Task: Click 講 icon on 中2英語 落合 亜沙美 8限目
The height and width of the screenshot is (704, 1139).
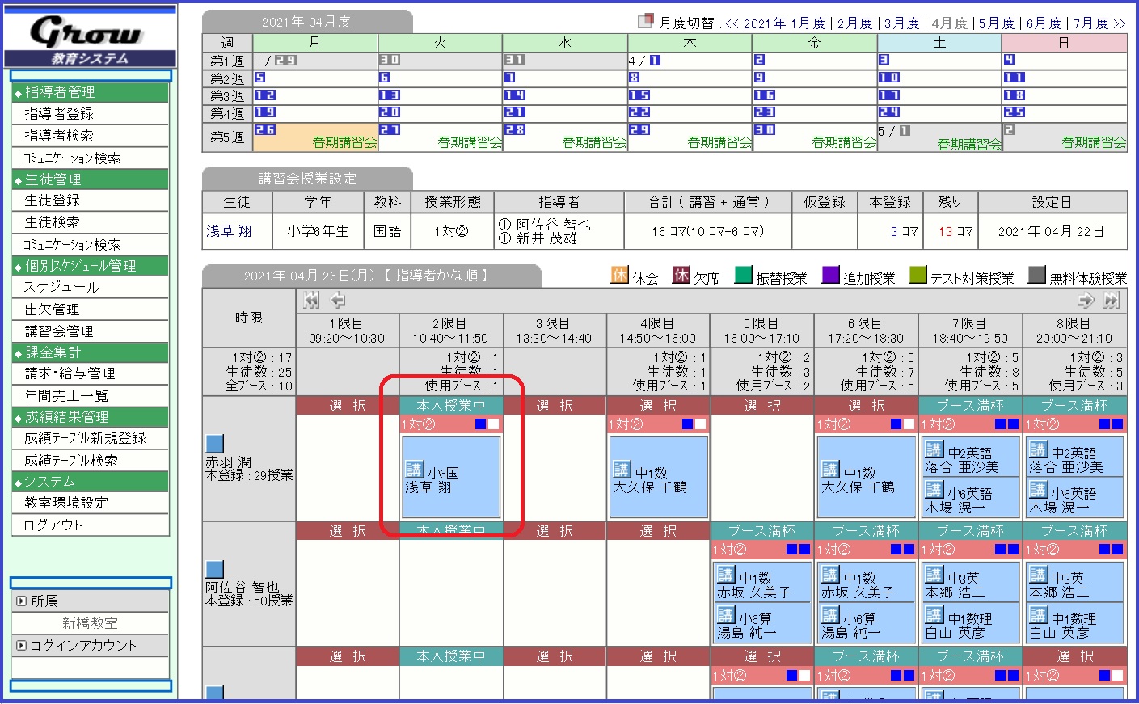Action: pos(1038,449)
